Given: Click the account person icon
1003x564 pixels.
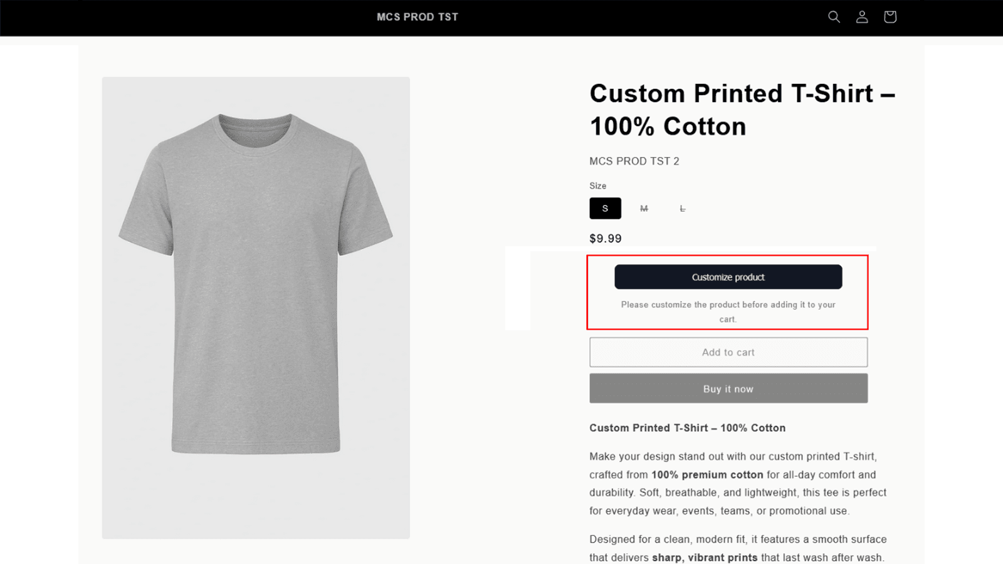Looking at the screenshot, I should pos(862,17).
